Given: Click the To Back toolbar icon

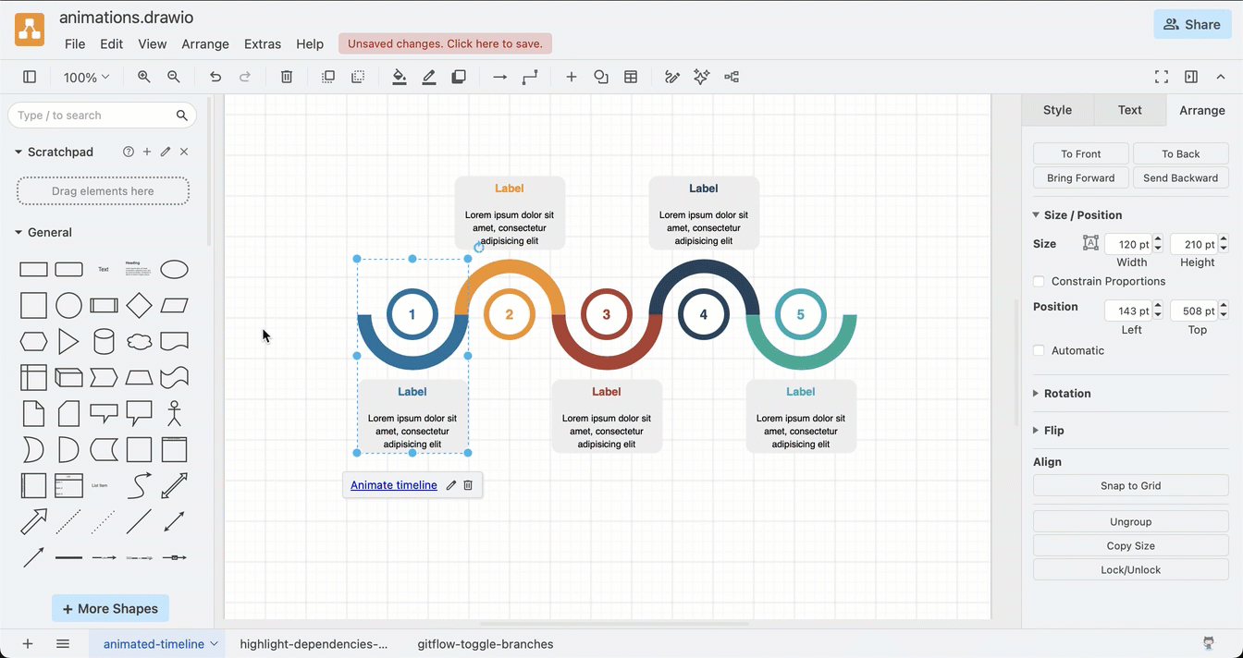Looking at the screenshot, I should click(x=358, y=77).
